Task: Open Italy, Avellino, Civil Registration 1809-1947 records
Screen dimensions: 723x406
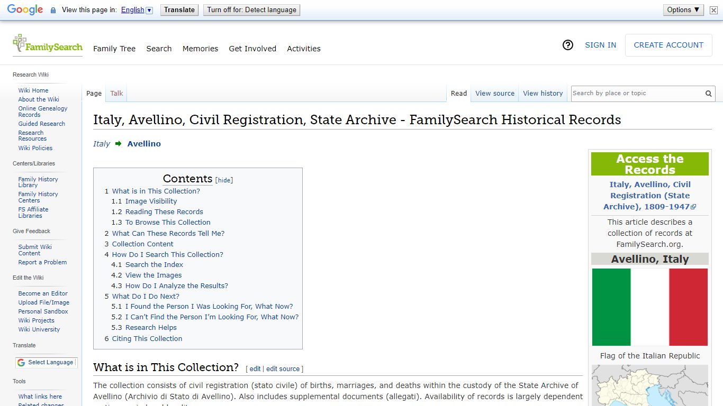Action: click(650, 196)
